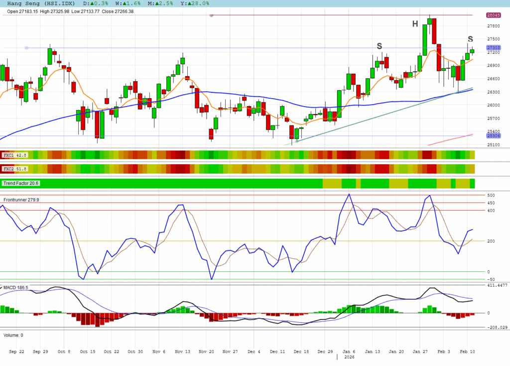510x366 pixels.
Task: Click the Feb 10 date axis label
Action: 467,351
